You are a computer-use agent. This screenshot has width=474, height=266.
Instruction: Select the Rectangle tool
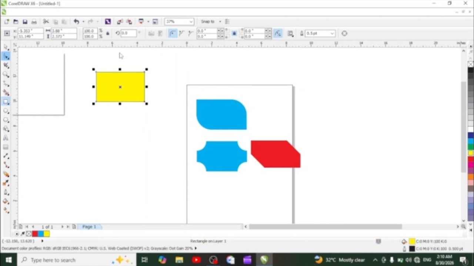click(x=6, y=102)
